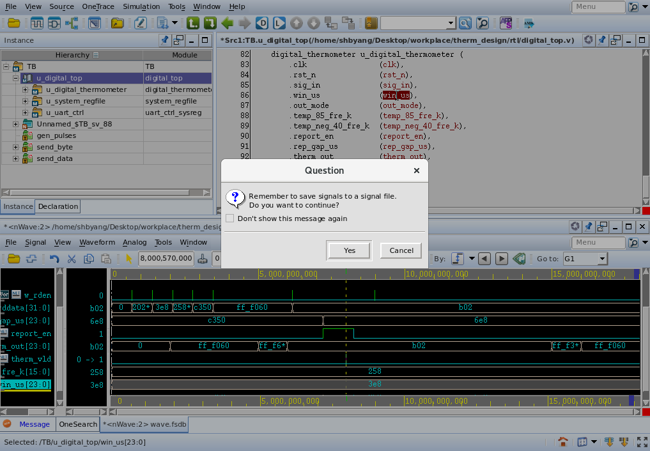Click the show load 'L' icon
The height and width of the screenshot is (451, 650).
(279, 23)
